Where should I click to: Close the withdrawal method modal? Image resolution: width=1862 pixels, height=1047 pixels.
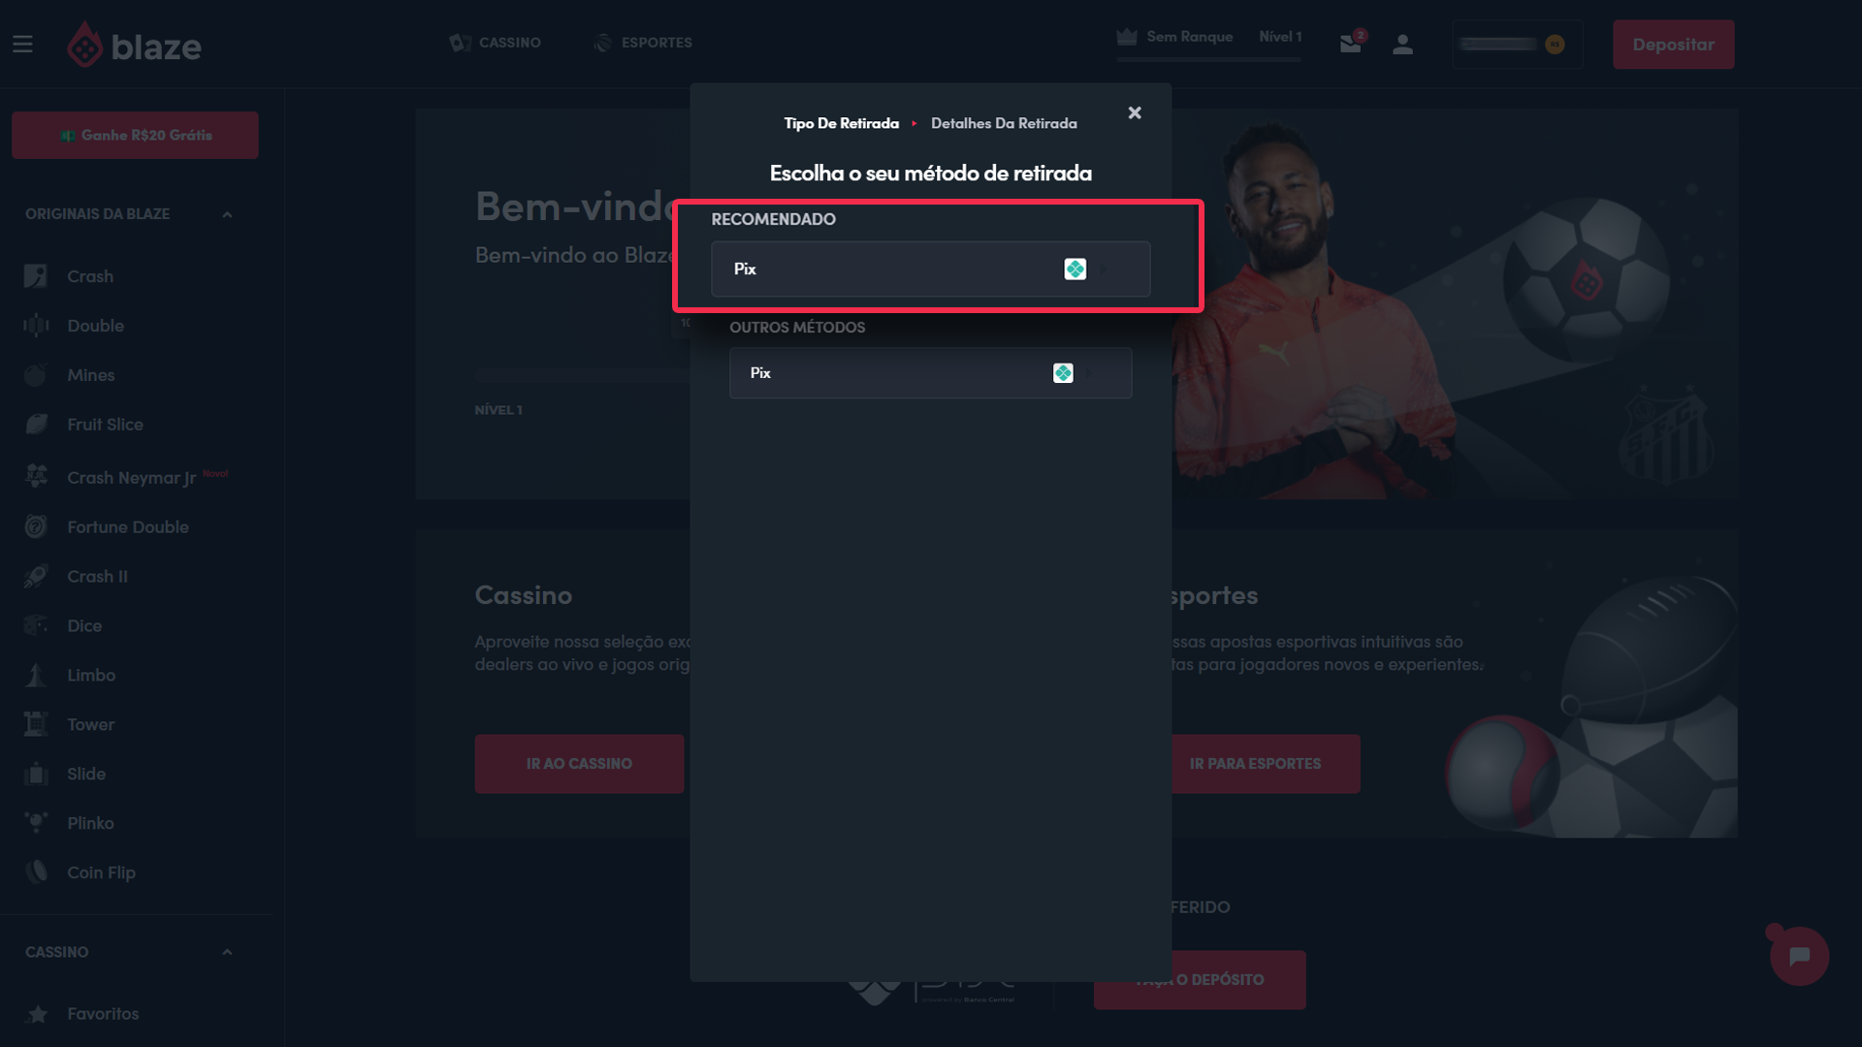1135,112
